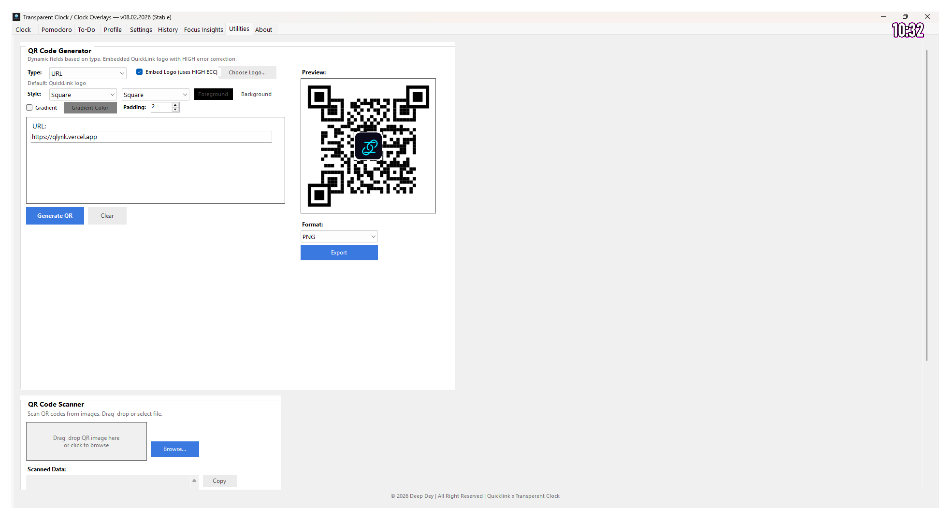939x508 pixels.
Task: Enable the Gradient checkbox
Action: click(x=29, y=108)
